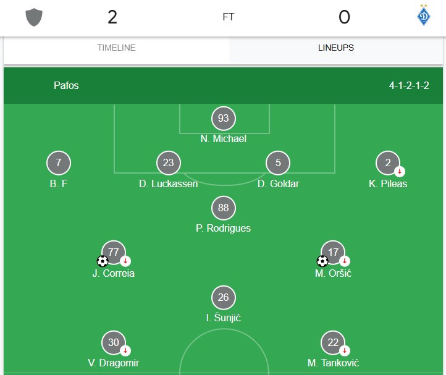Select K. Pileas number 2 circle
This screenshot has height=375, width=446.
point(387,163)
